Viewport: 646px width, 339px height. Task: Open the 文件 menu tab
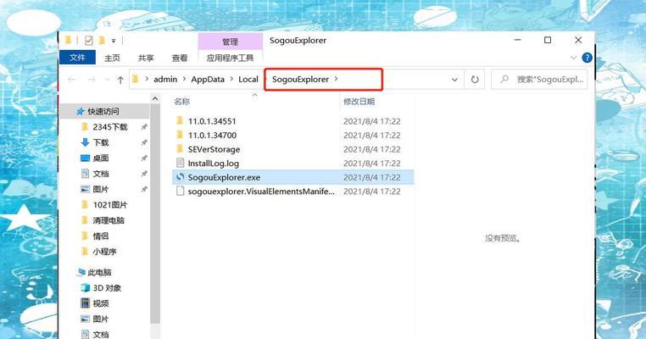point(77,58)
